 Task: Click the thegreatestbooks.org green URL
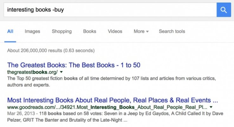click(33, 72)
